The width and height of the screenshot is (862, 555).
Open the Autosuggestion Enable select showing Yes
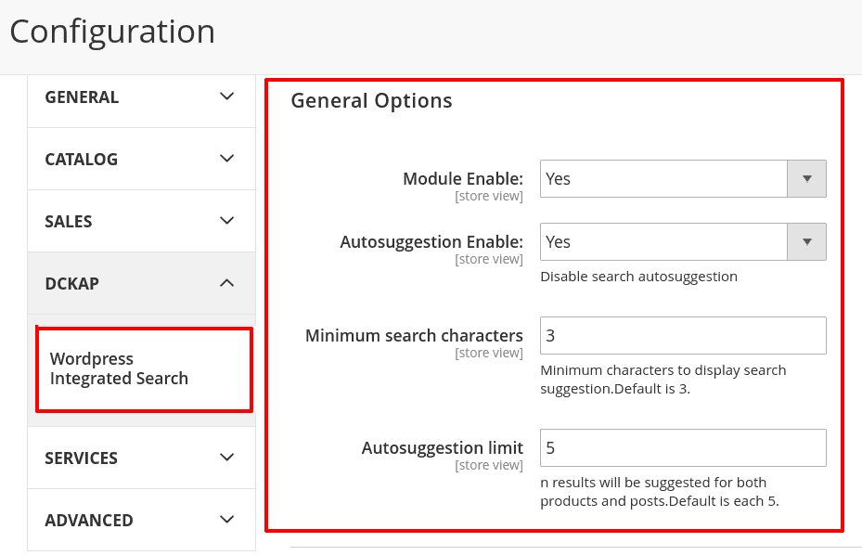click(663, 242)
